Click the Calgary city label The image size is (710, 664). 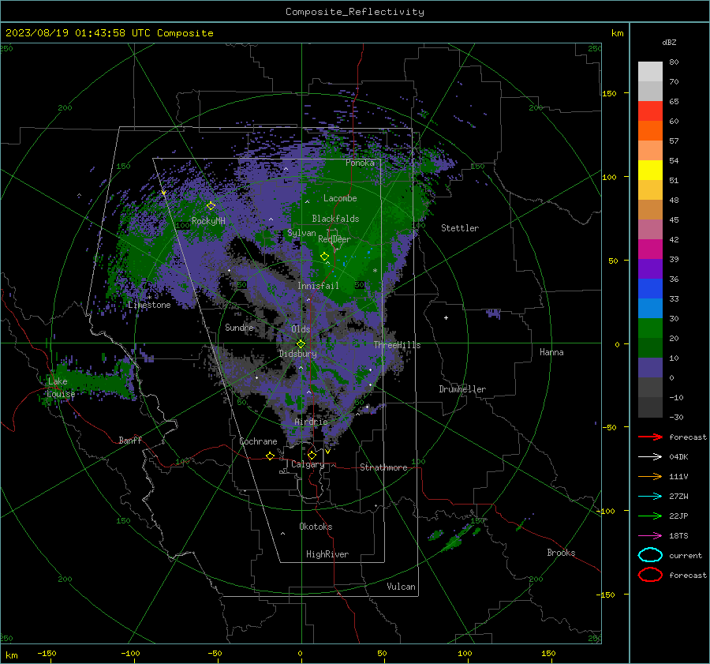(x=308, y=464)
